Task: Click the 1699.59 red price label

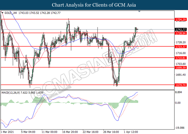Action: pos(180,68)
